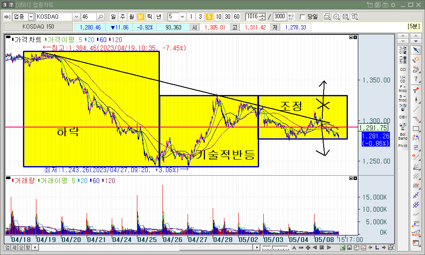This screenshot has width=425, height=255.
Task: Click the 60 minute interval button
Action: (237, 16)
